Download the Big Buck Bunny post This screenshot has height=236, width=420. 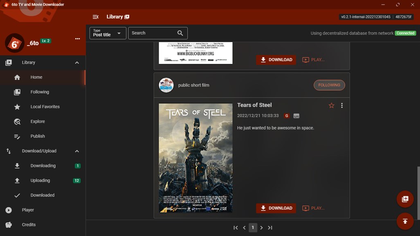tap(276, 59)
